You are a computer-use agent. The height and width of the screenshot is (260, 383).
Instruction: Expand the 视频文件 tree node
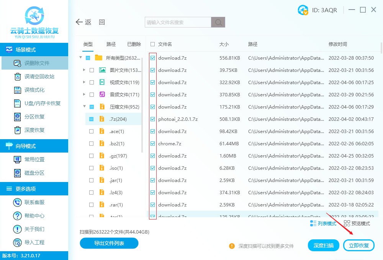[x=84, y=82]
